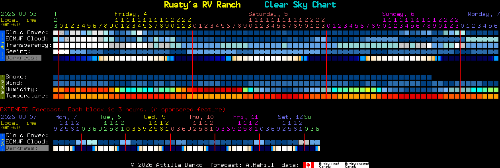The width and height of the screenshot is (500, 168).
Task: Click the Thu, 10 extended forecast header
Action: [201, 117]
